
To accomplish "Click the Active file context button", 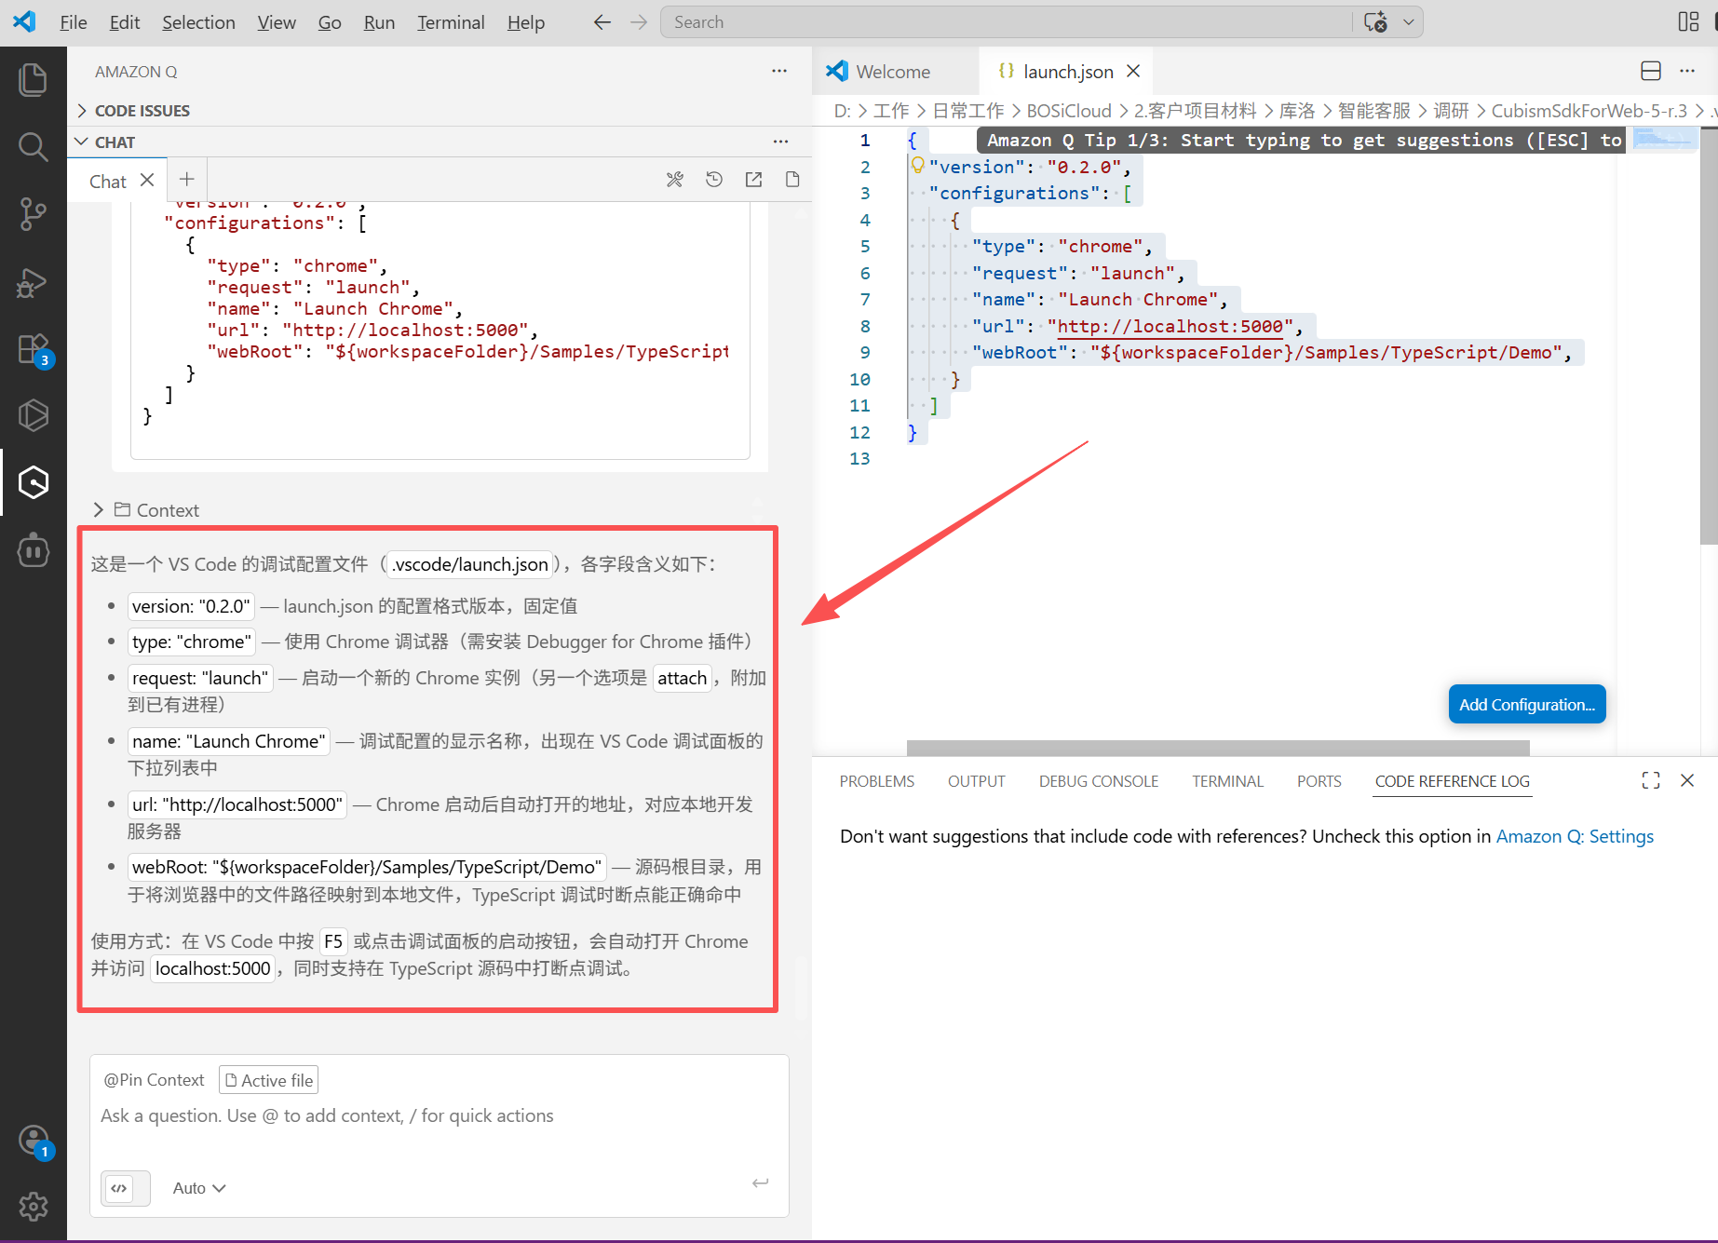I will [x=269, y=1080].
